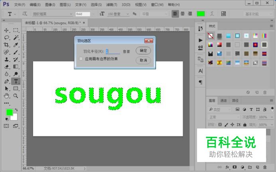This screenshot has width=276, height=172.
Task: Switch to the Paths tab
Action: coord(235,101)
